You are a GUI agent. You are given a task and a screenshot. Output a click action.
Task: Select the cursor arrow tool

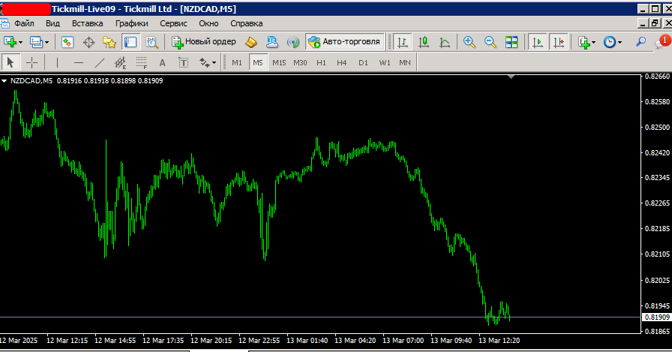tap(10, 62)
